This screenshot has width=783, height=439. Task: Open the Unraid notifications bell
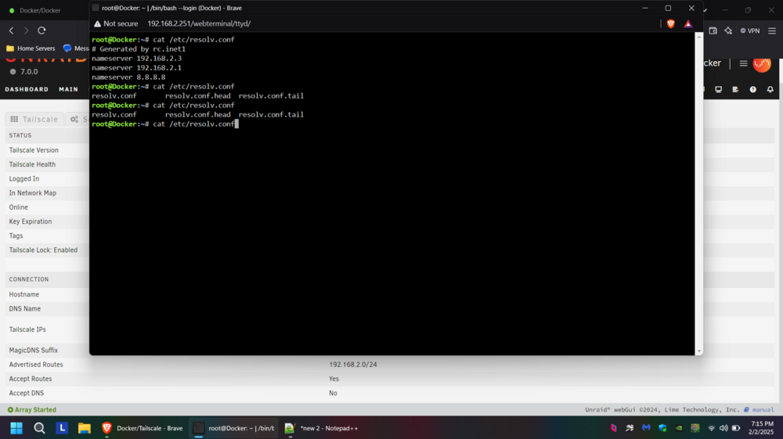[x=770, y=89]
